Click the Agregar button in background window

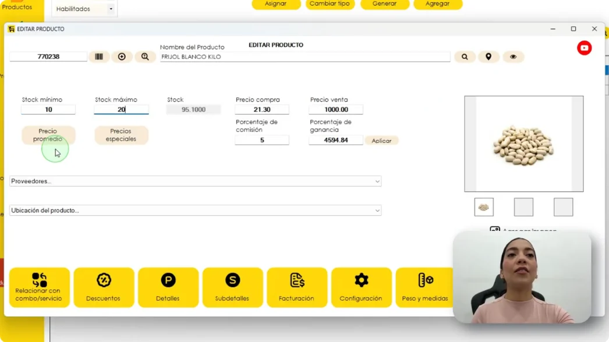pyautogui.click(x=438, y=4)
